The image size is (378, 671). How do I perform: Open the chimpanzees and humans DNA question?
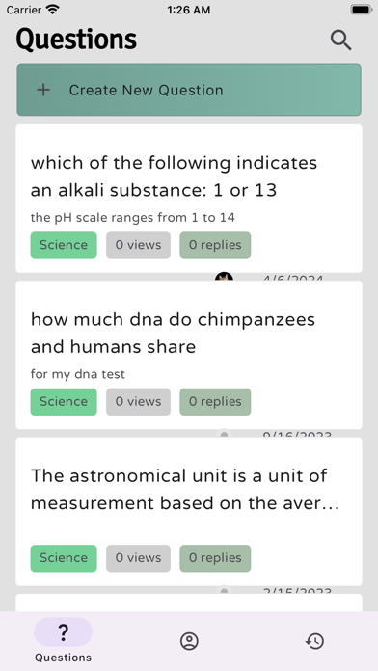pos(189,355)
